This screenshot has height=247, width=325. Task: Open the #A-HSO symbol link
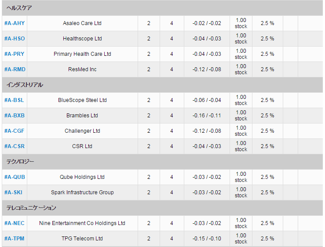click(15, 39)
